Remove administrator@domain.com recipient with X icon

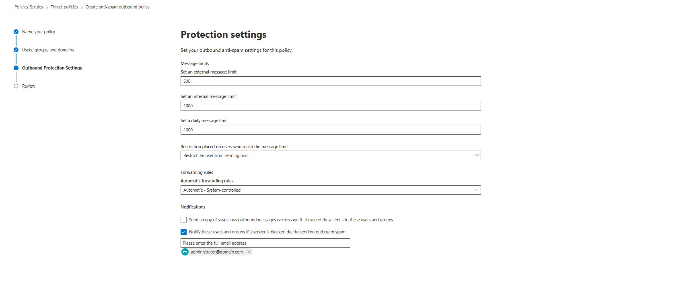(x=249, y=252)
